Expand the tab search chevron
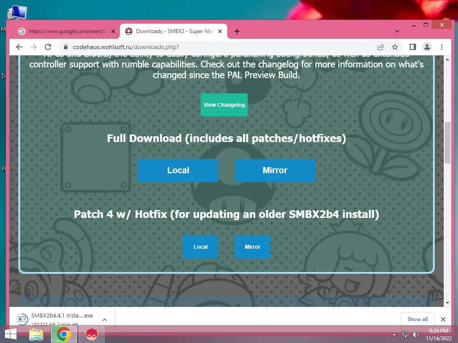Image resolution: width=458 pixels, height=343 pixels. 397,31
